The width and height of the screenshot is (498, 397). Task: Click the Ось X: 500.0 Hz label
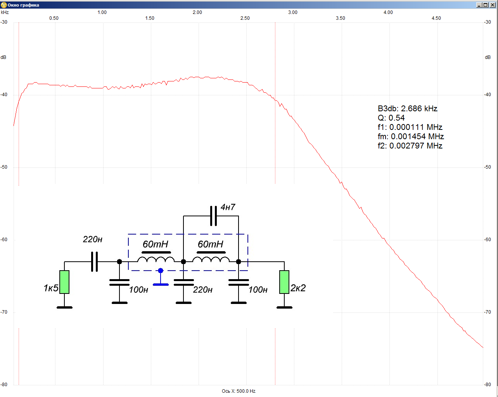pos(239,391)
